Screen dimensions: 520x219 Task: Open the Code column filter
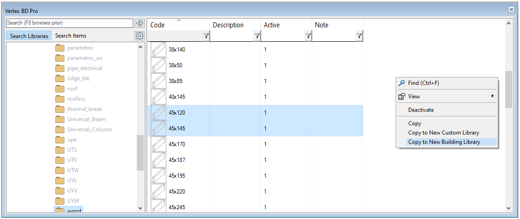[x=206, y=36]
